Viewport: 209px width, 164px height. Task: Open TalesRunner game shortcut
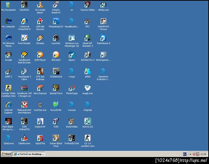pos(24,140)
